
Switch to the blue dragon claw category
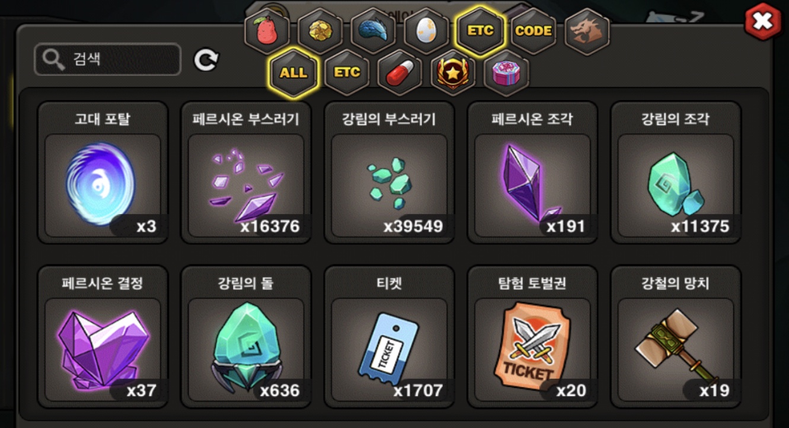point(373,31)
